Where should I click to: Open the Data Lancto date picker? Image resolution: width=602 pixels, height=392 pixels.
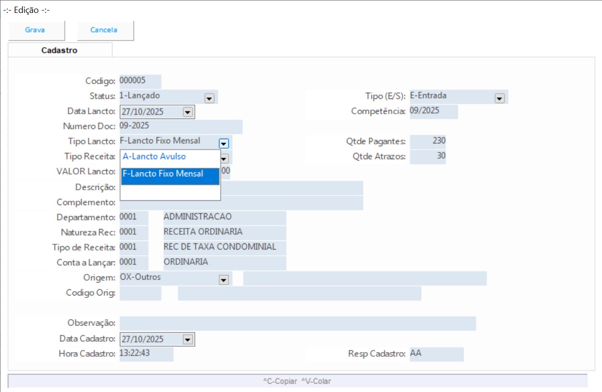tap(187, 112)
